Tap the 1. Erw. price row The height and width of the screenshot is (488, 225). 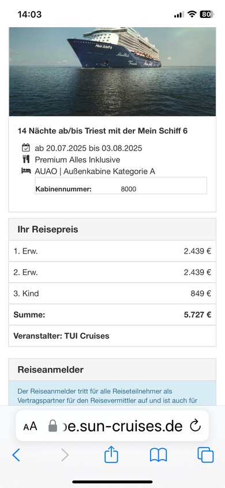(112, 251)
